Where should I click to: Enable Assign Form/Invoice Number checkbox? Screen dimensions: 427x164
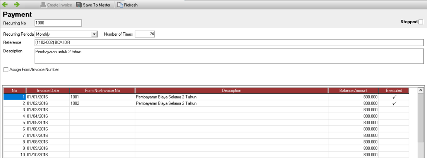point(6,70)
